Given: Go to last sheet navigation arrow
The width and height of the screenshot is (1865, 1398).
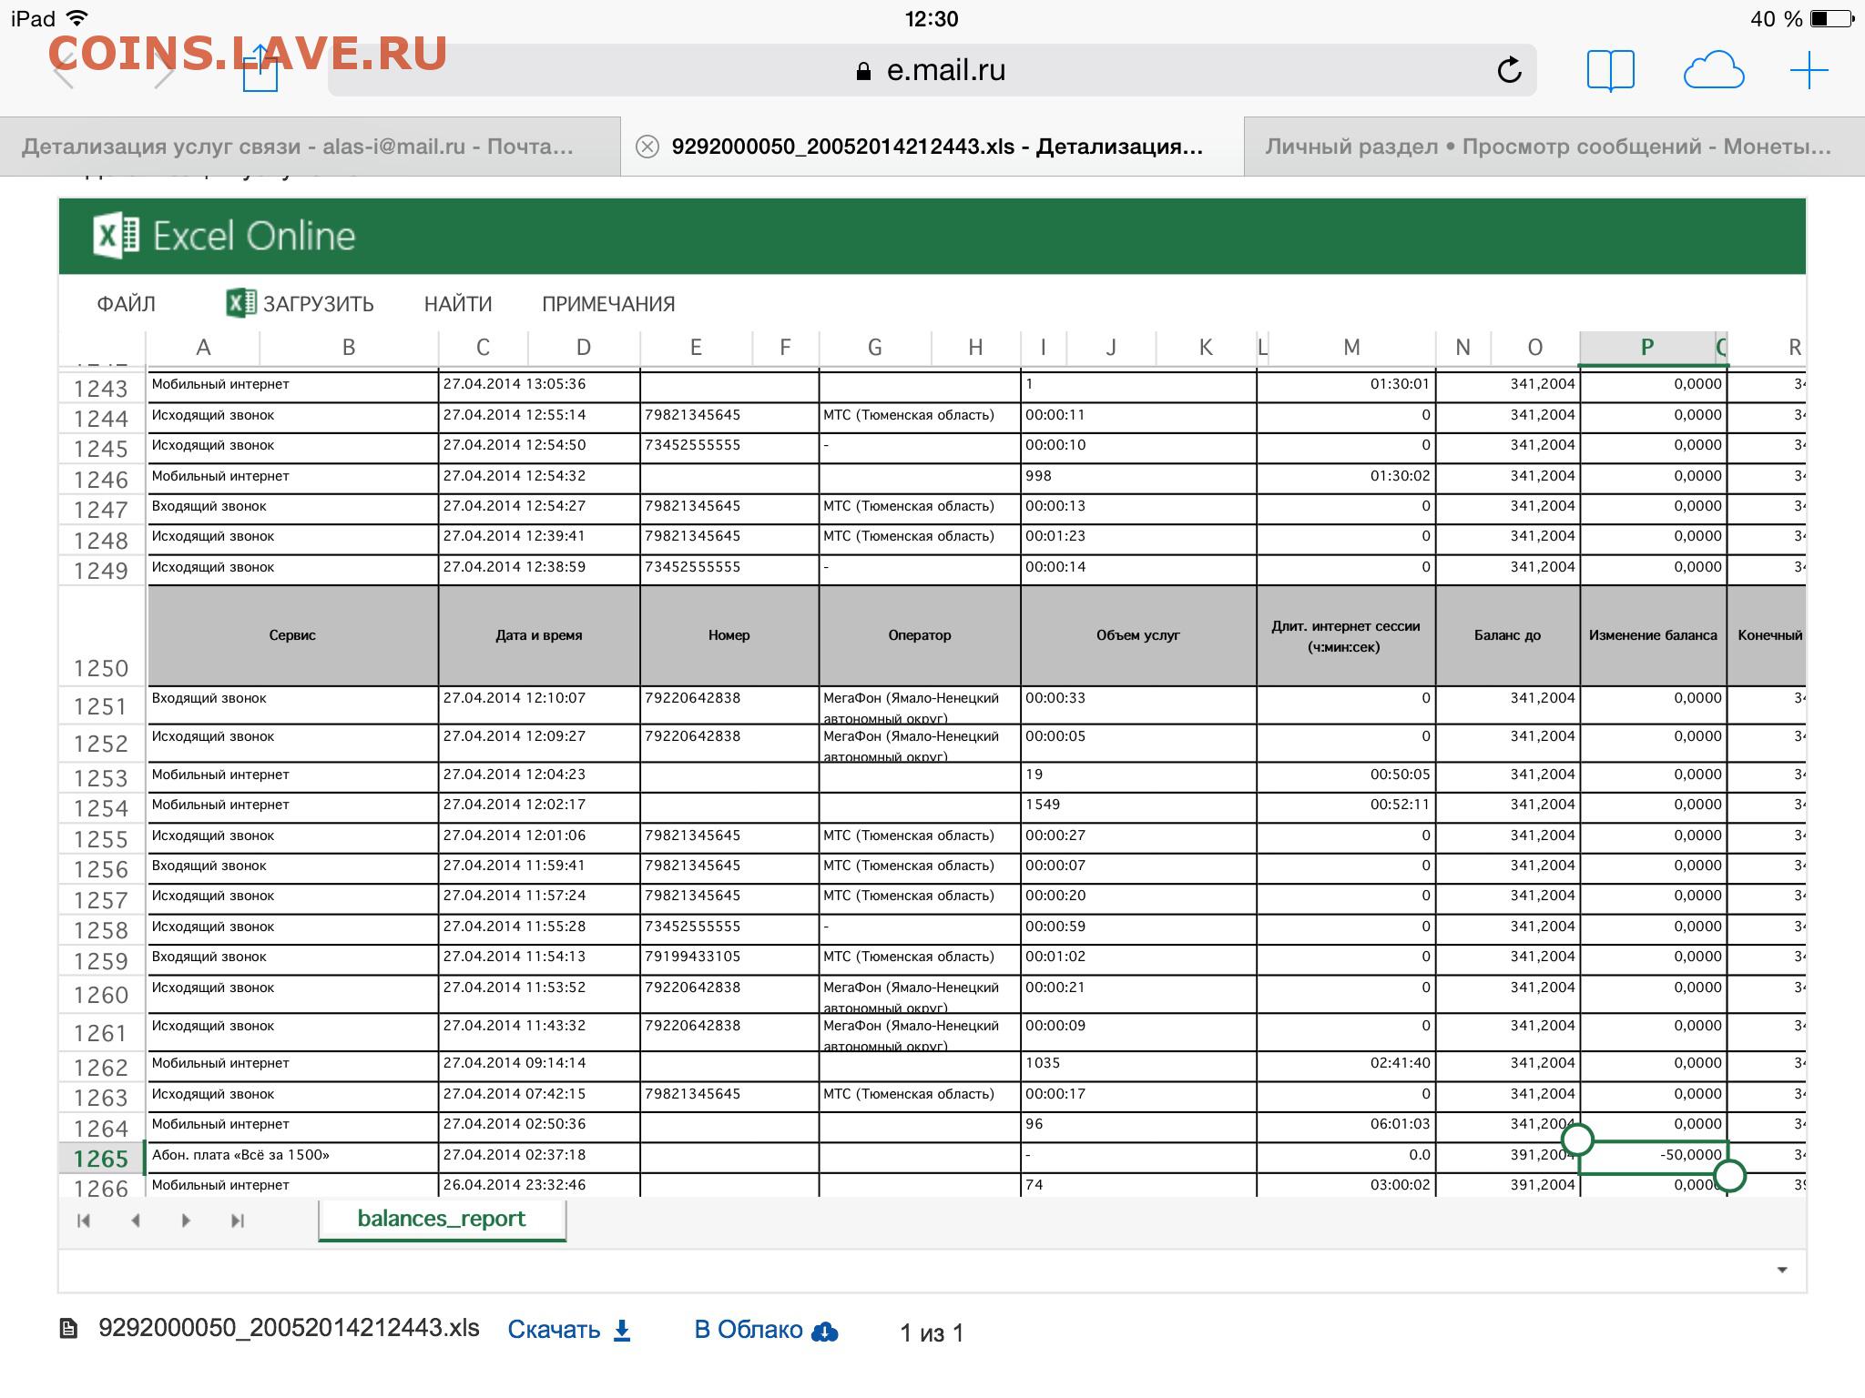Looking at the screenshot, I should coord(238,1221).
